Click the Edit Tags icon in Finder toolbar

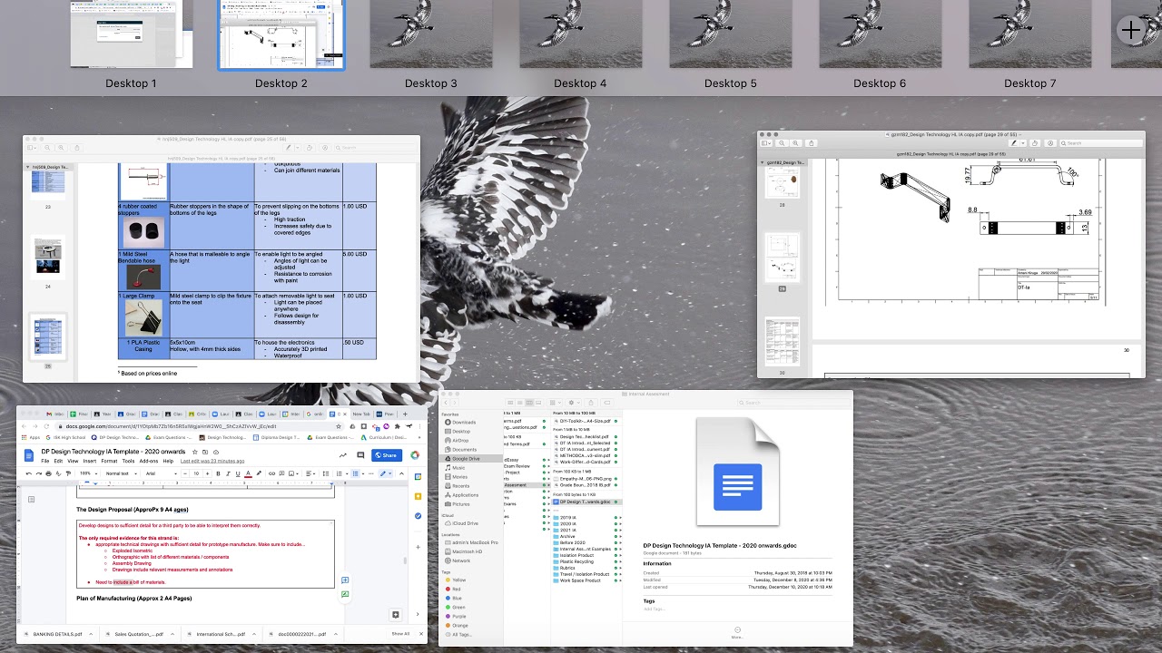[x=607, y=403]
